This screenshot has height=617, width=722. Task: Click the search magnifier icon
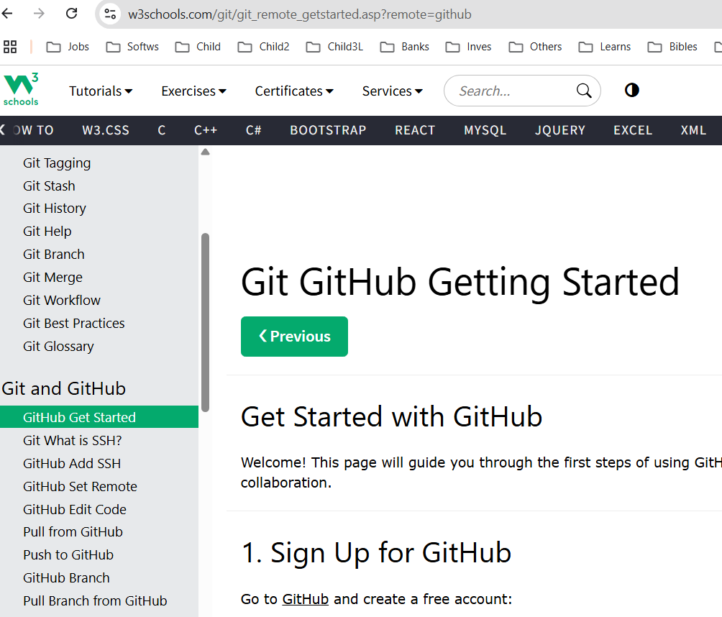(584, 91)
